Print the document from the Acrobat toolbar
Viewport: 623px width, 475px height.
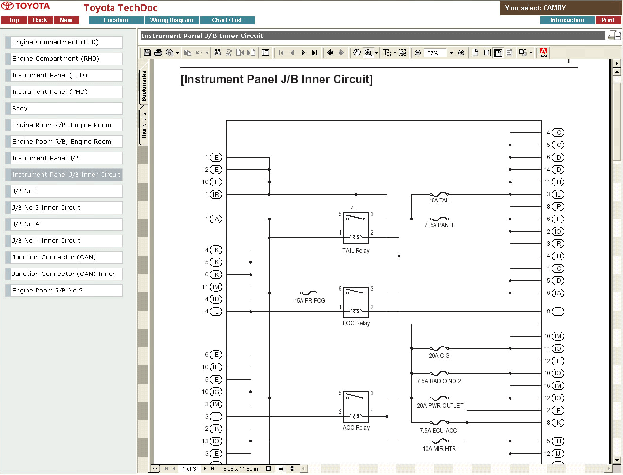coord(158,53)
